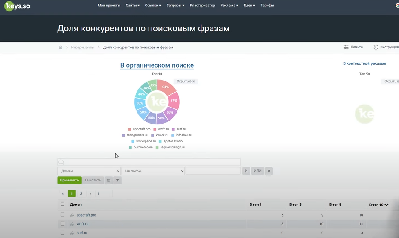The height and width of the screenshot is (238, 399).
Task: Open the surf.ru domain link
Action: [82, 233]
